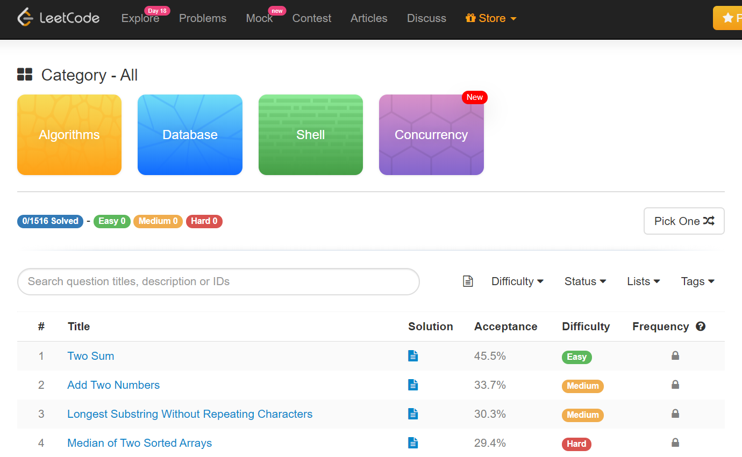The image size is (742, 457).
Task: Click the lock icon in Two Sum row
Action: pos(675,356)
